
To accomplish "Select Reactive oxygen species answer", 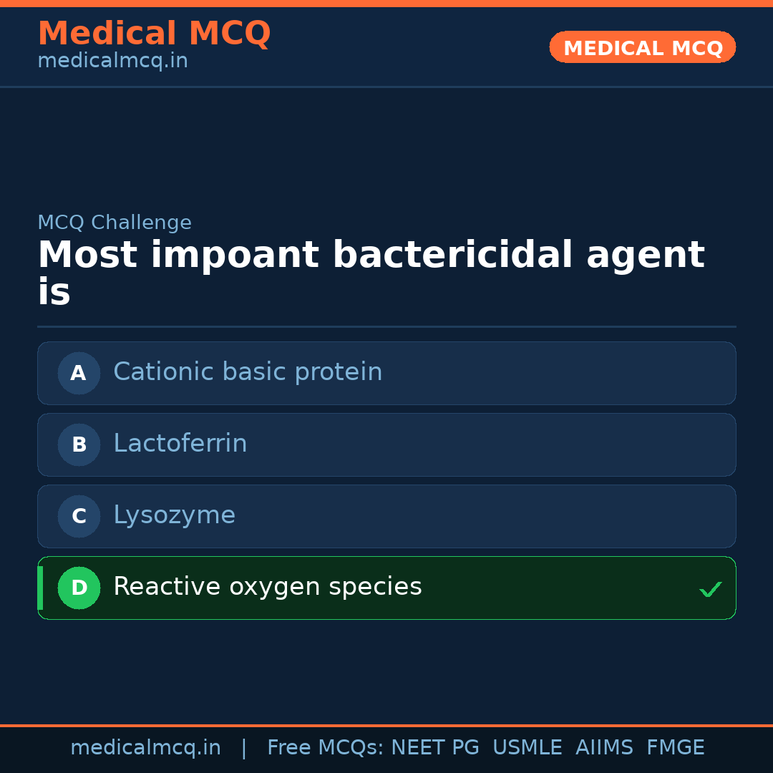I will (x=268, y=587).
